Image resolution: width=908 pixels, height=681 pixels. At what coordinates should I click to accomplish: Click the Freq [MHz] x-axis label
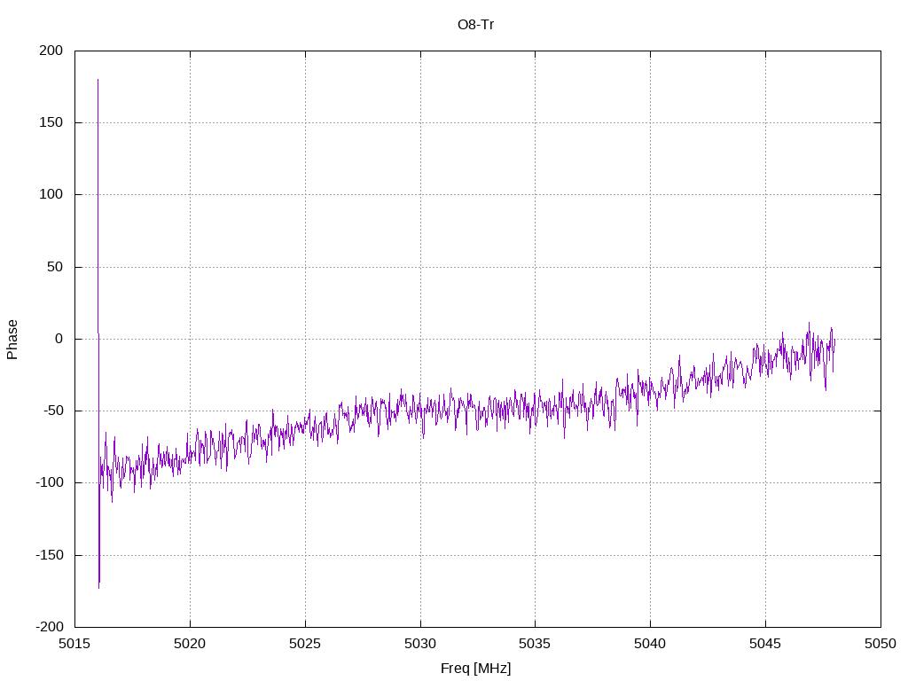point(475,669)
